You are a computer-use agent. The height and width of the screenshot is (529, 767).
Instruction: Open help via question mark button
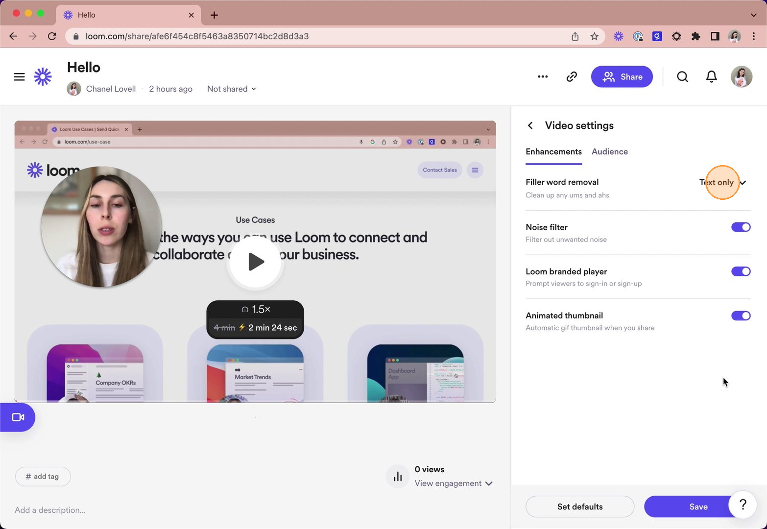coord(743,504)
